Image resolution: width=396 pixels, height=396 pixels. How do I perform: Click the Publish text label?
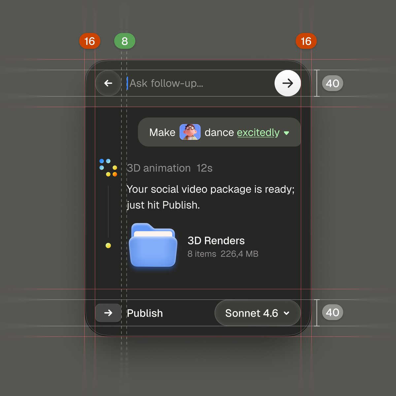pyautogui.click(x=145, y=313)
